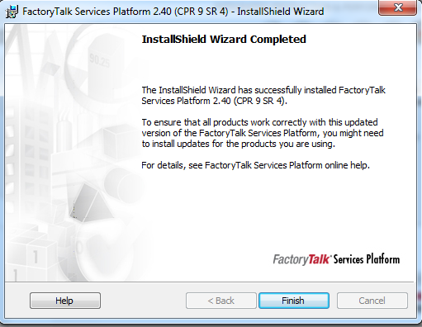Click the Finish button to exit wizard
This screenshot has height=327, width=422.
tap(294, 301)
